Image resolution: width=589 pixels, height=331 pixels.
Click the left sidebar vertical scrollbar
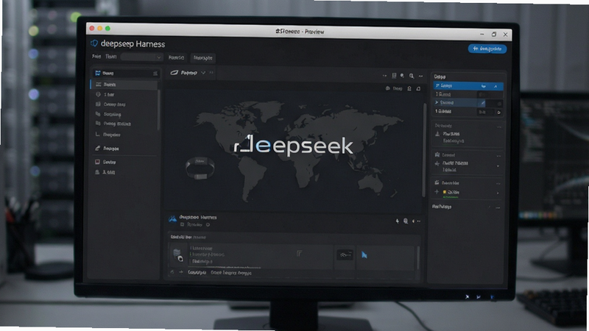click(158, 109)
